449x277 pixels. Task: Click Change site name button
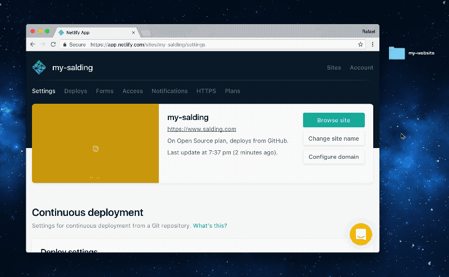[x=333, y=138]
